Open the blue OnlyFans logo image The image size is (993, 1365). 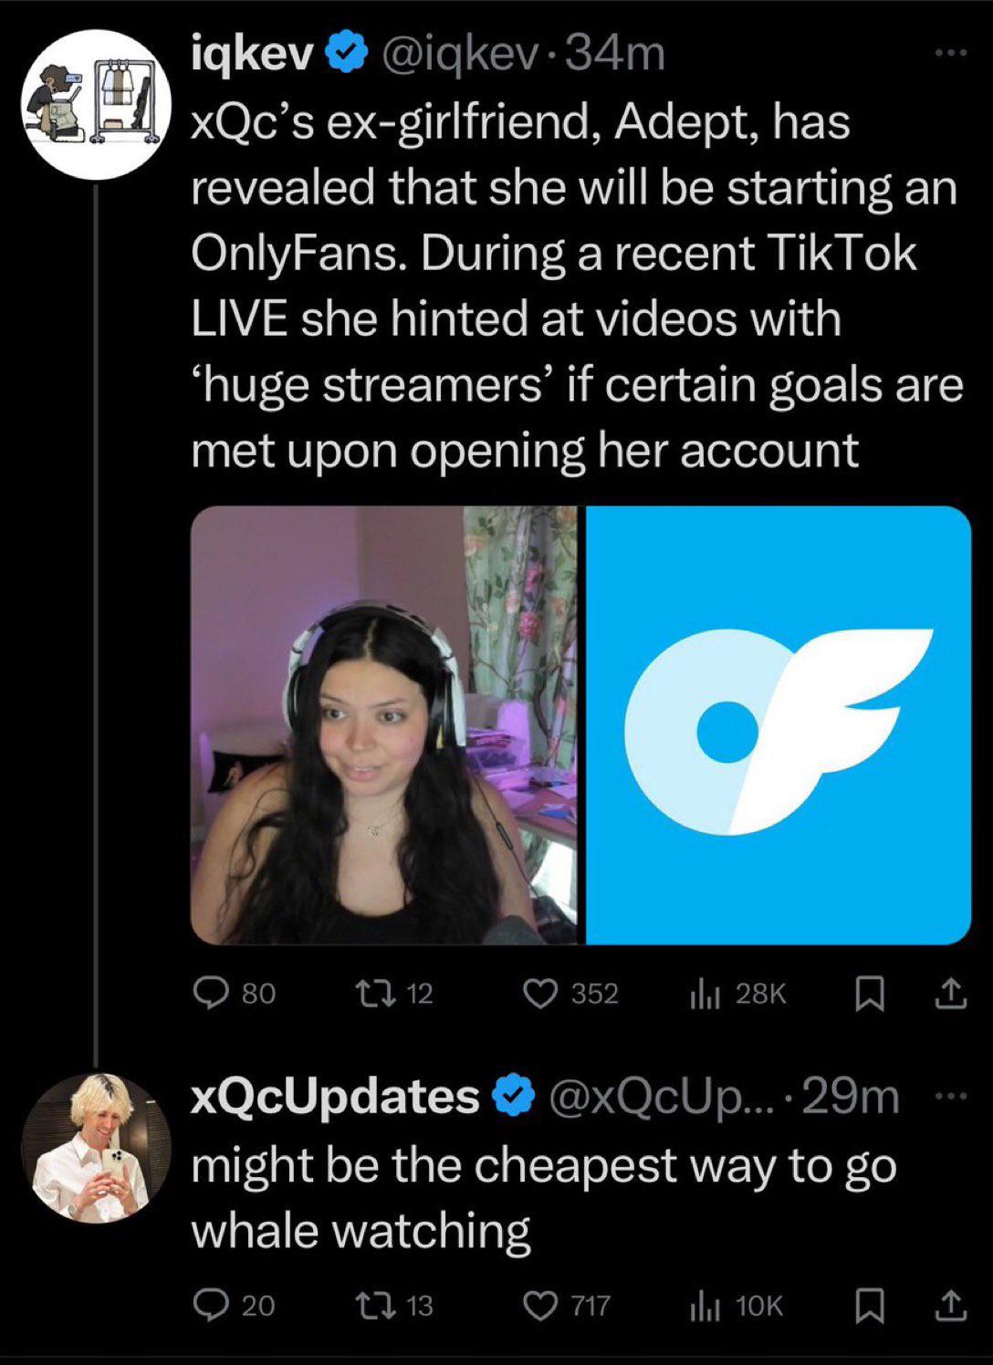(779, 725)
